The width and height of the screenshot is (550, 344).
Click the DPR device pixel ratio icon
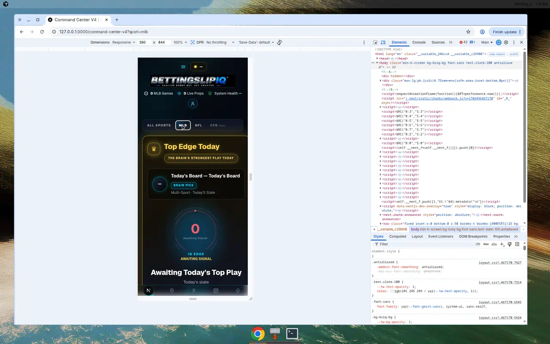tap(193, 43)
